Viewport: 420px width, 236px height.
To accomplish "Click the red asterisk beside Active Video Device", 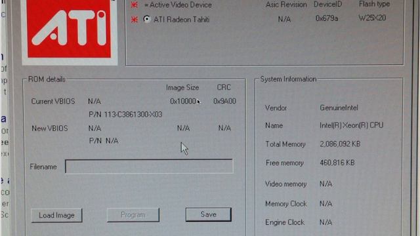I will click(x=134, y=5).
